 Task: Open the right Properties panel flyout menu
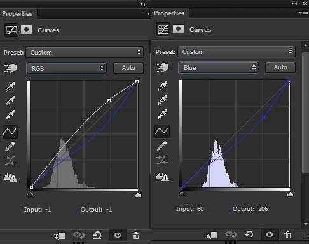303,13
